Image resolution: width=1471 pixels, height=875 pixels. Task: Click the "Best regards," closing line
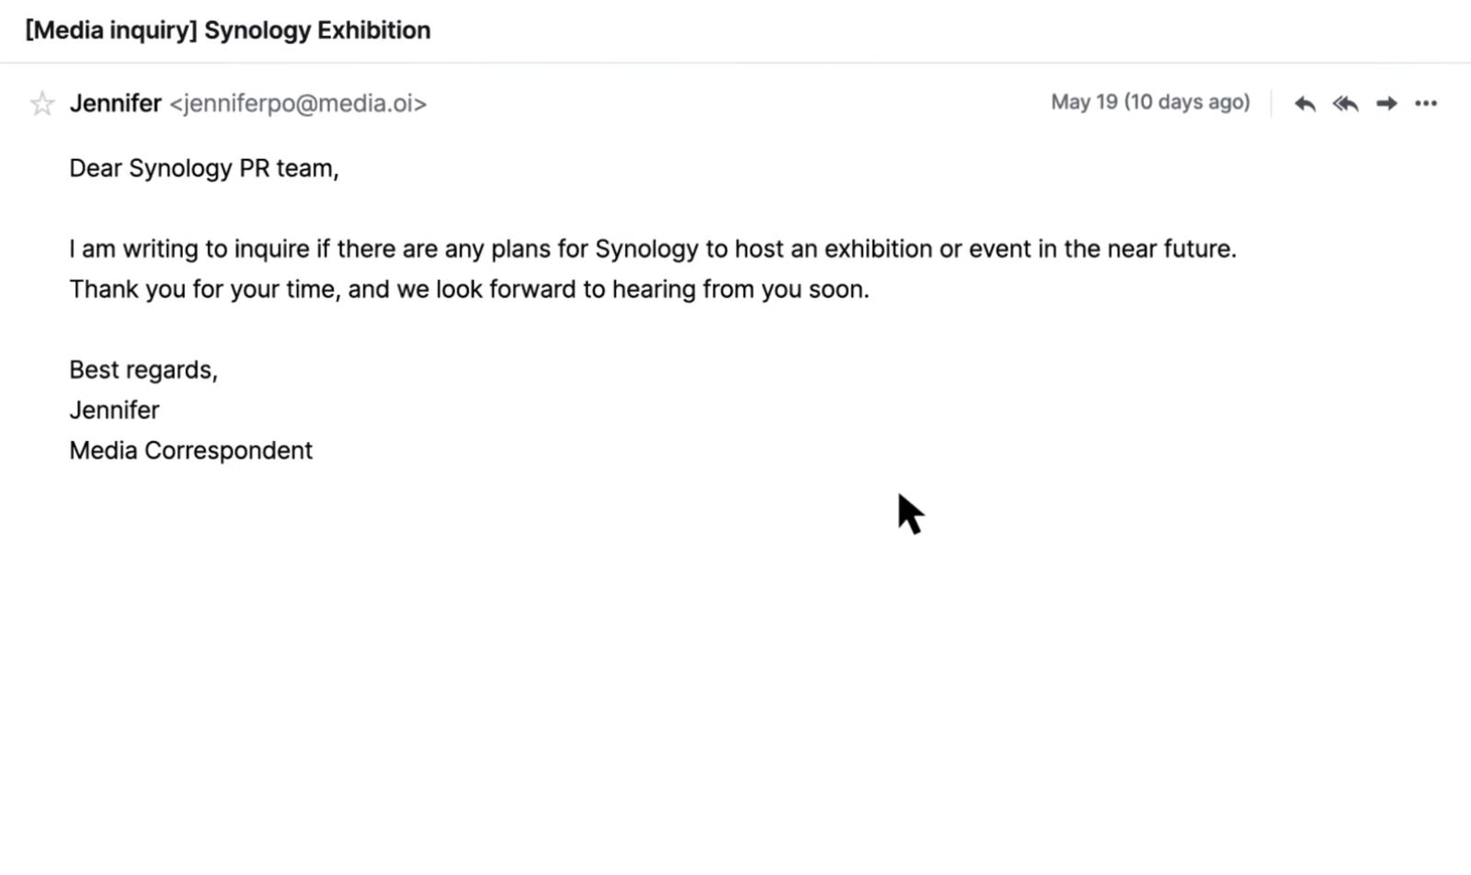click(143, 370)
